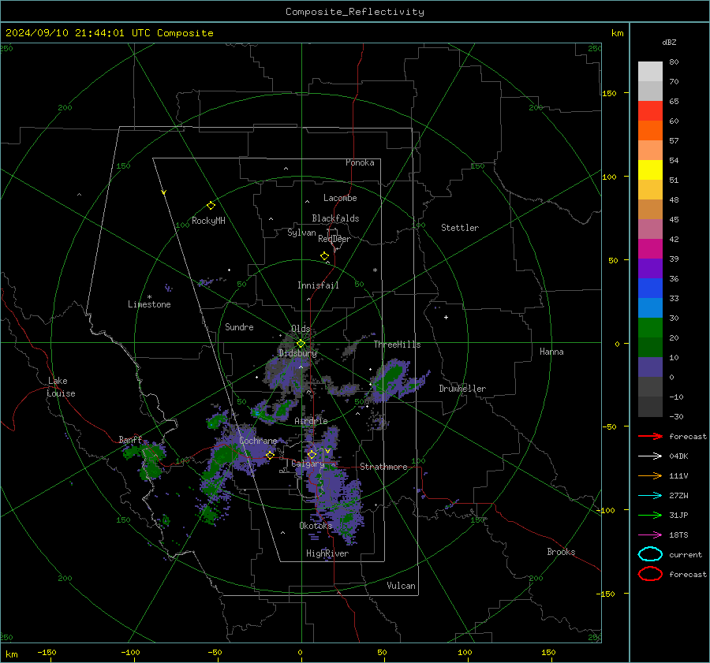Select the orange 111V arrow legend entry
The width and height of the screenshot is (710, 663).
pyautogui.click(x=650, y=475)
